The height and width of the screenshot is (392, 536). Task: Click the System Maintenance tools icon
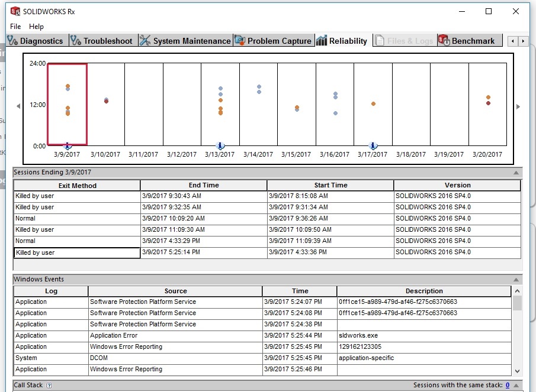(145, 40)
